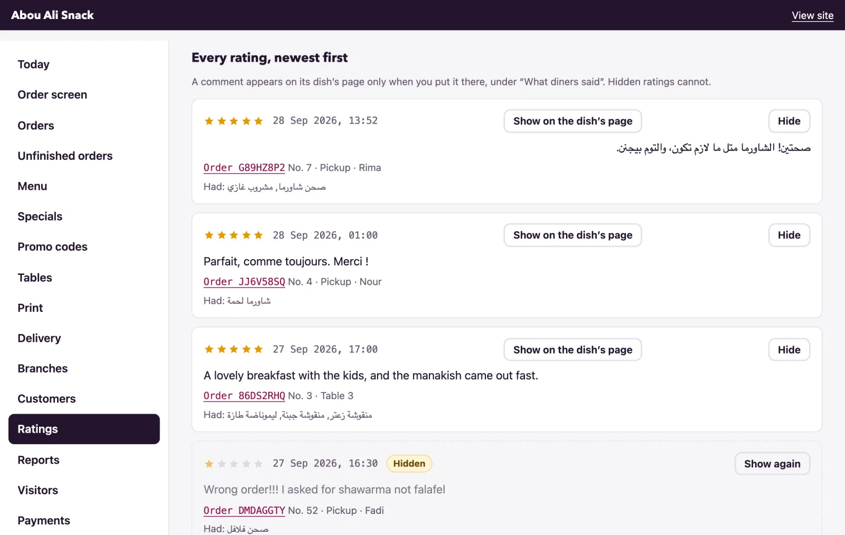Click the '28 Sep 2026, 01:00' timestamp
The width and height of the screenshot is (845, 535).
tap(325, 235)
